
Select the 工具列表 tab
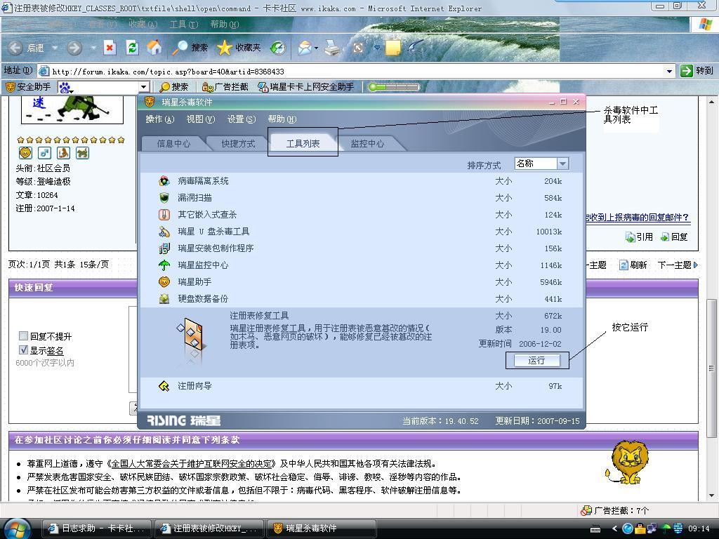[x=303, y=143]
